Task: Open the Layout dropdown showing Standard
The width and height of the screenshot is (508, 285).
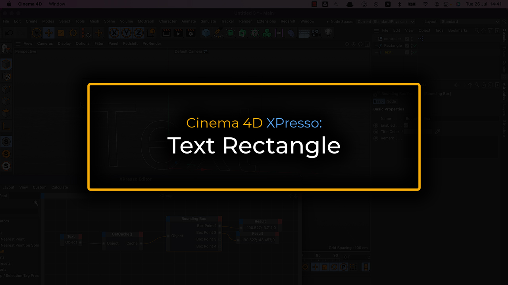Action: [471, 22]
